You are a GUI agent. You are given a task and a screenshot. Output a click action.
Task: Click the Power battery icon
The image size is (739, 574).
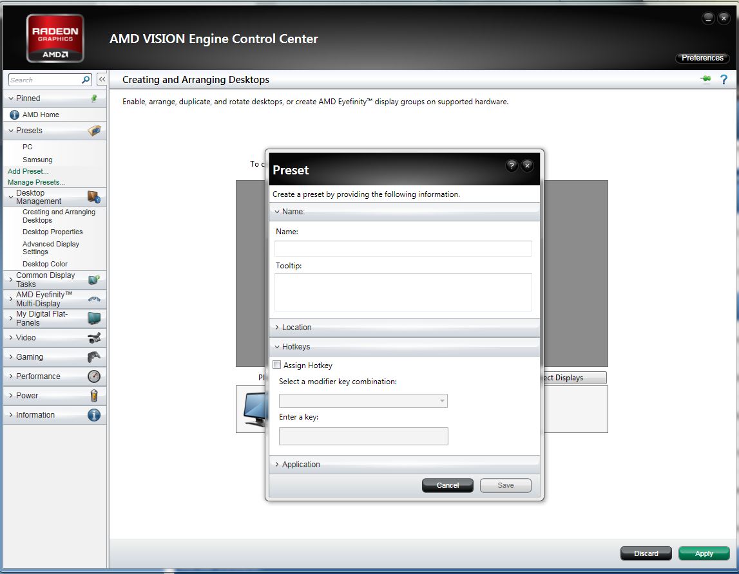[94, 396]
